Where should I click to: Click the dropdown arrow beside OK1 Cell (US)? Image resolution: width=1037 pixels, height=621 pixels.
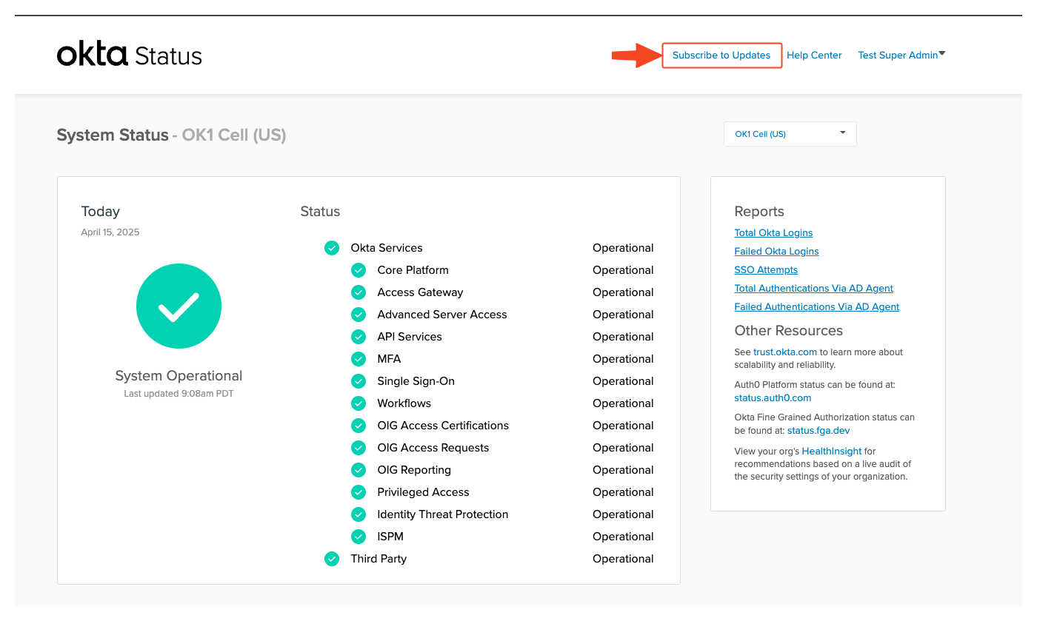(x=842, y=133)
